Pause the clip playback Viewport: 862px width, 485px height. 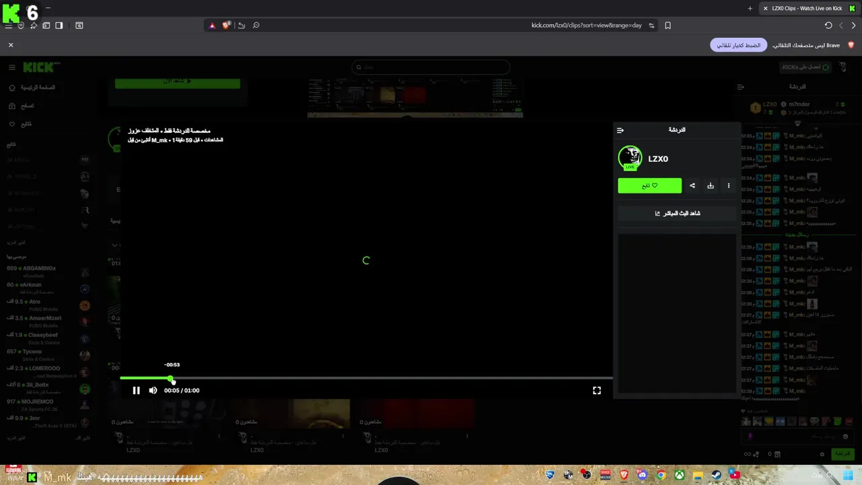[x=136, y=390]
